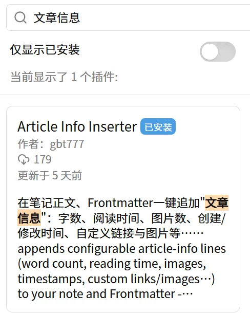
Task: Click the 更新于 5 天前 text
Action: pyautogui.click(x=50, y=175)
